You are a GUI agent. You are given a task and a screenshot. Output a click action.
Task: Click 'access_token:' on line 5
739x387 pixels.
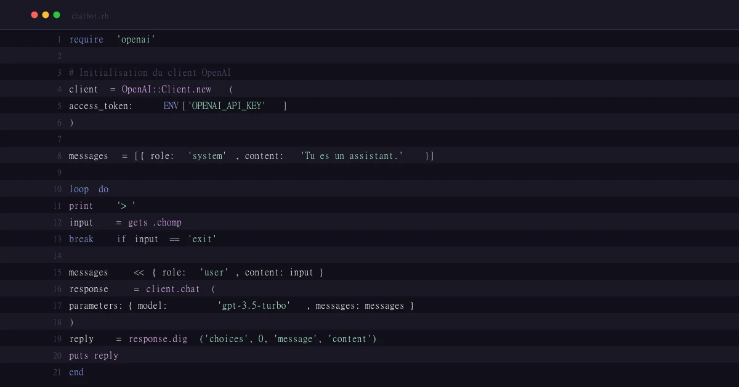(101, 106)
